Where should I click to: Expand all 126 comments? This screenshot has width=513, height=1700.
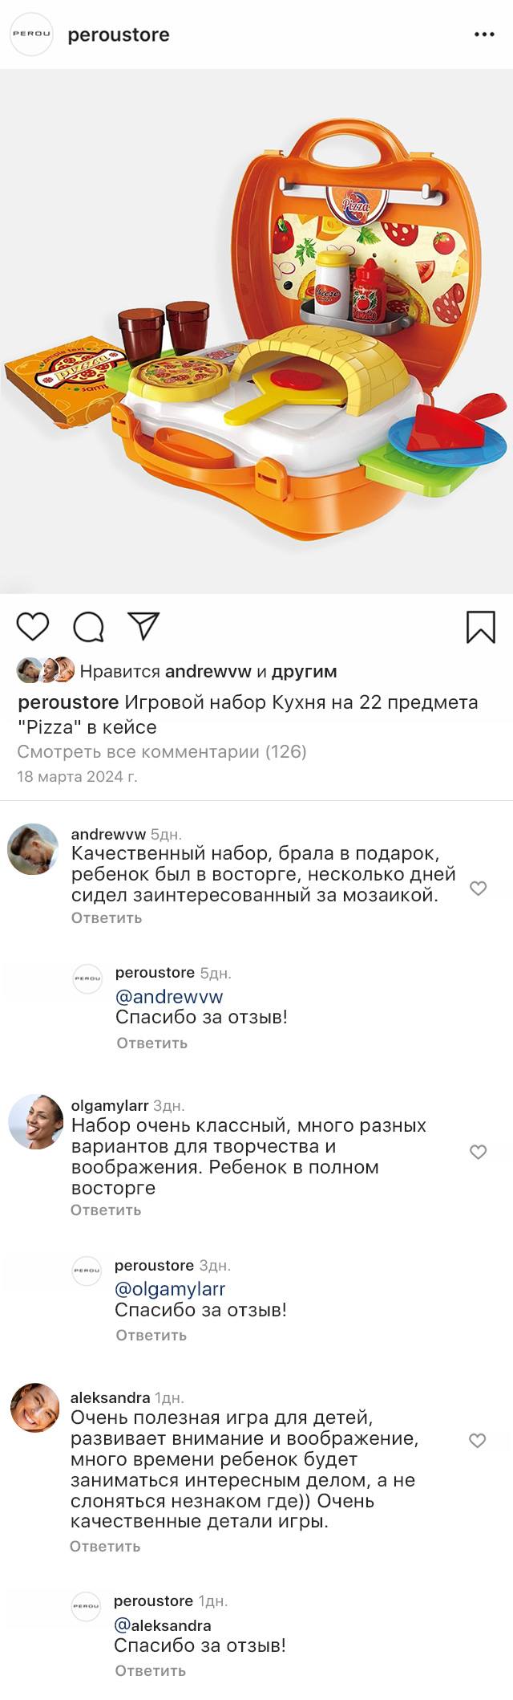[162, 751]
